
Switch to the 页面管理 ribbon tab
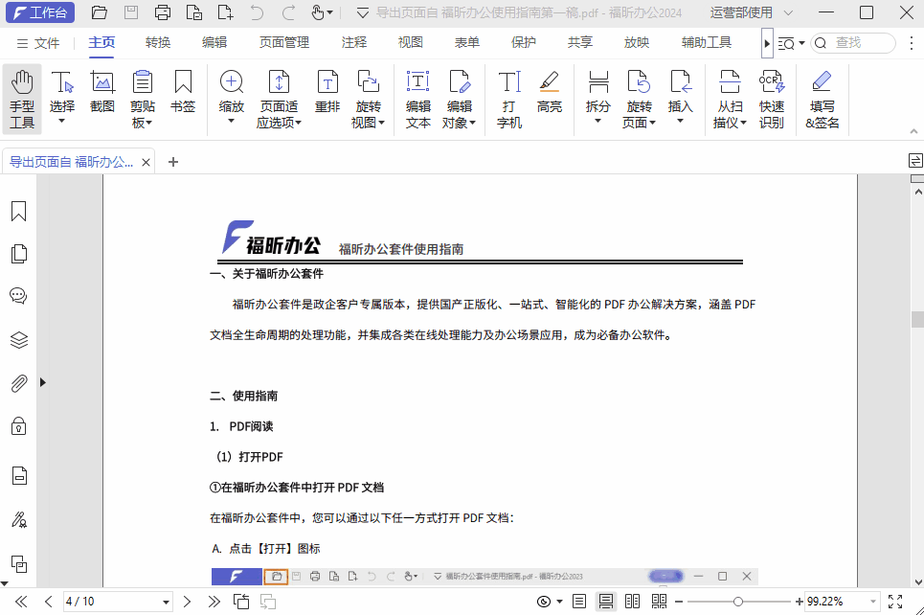point(283,42)
